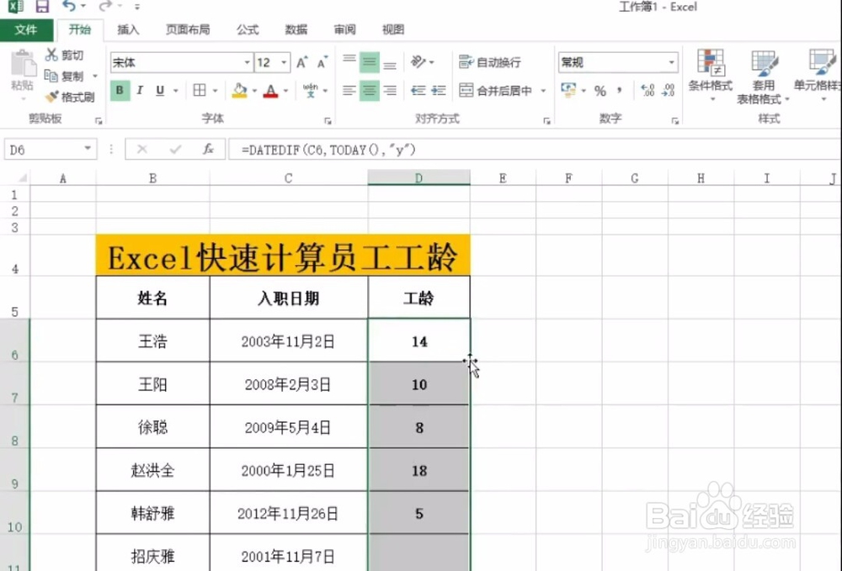The width and height of the screenshot is (842, 571).
Task: Open the 复制 dropdown arrow
Action: 95,77
